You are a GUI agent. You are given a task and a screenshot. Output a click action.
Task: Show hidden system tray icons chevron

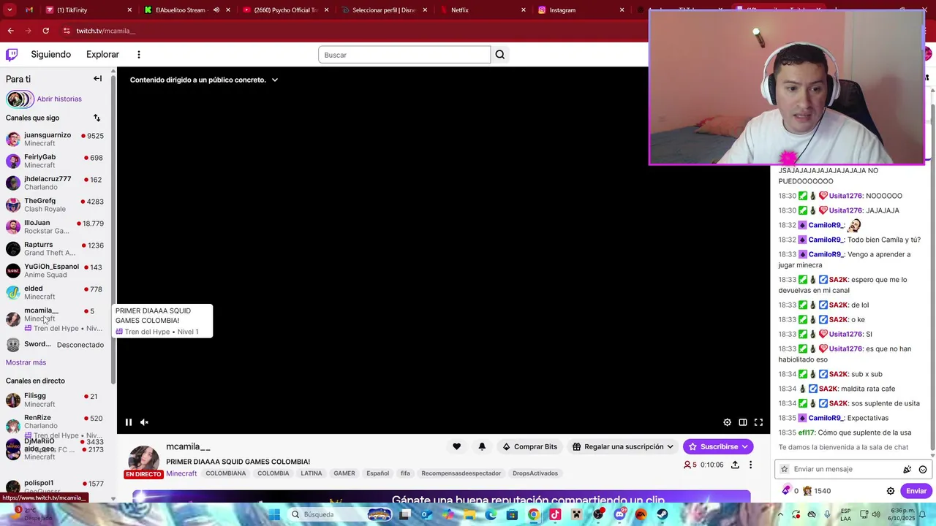point(780,514)
